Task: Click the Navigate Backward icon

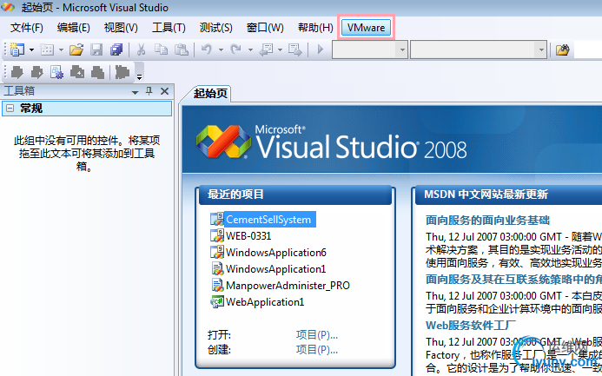Action: click(x=266, y=49)
